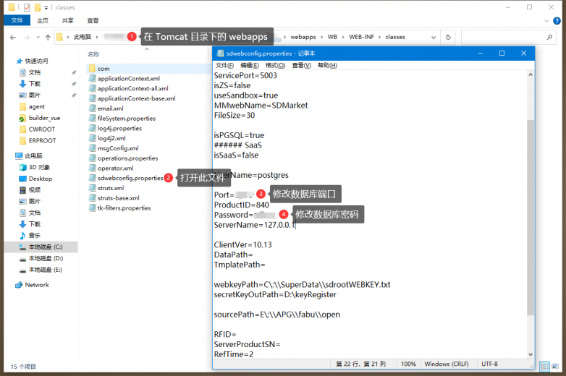This screenshot has width=566, height=376.
Task: Open the 格式(O) menu in Notepad
Action: point(274,65)
